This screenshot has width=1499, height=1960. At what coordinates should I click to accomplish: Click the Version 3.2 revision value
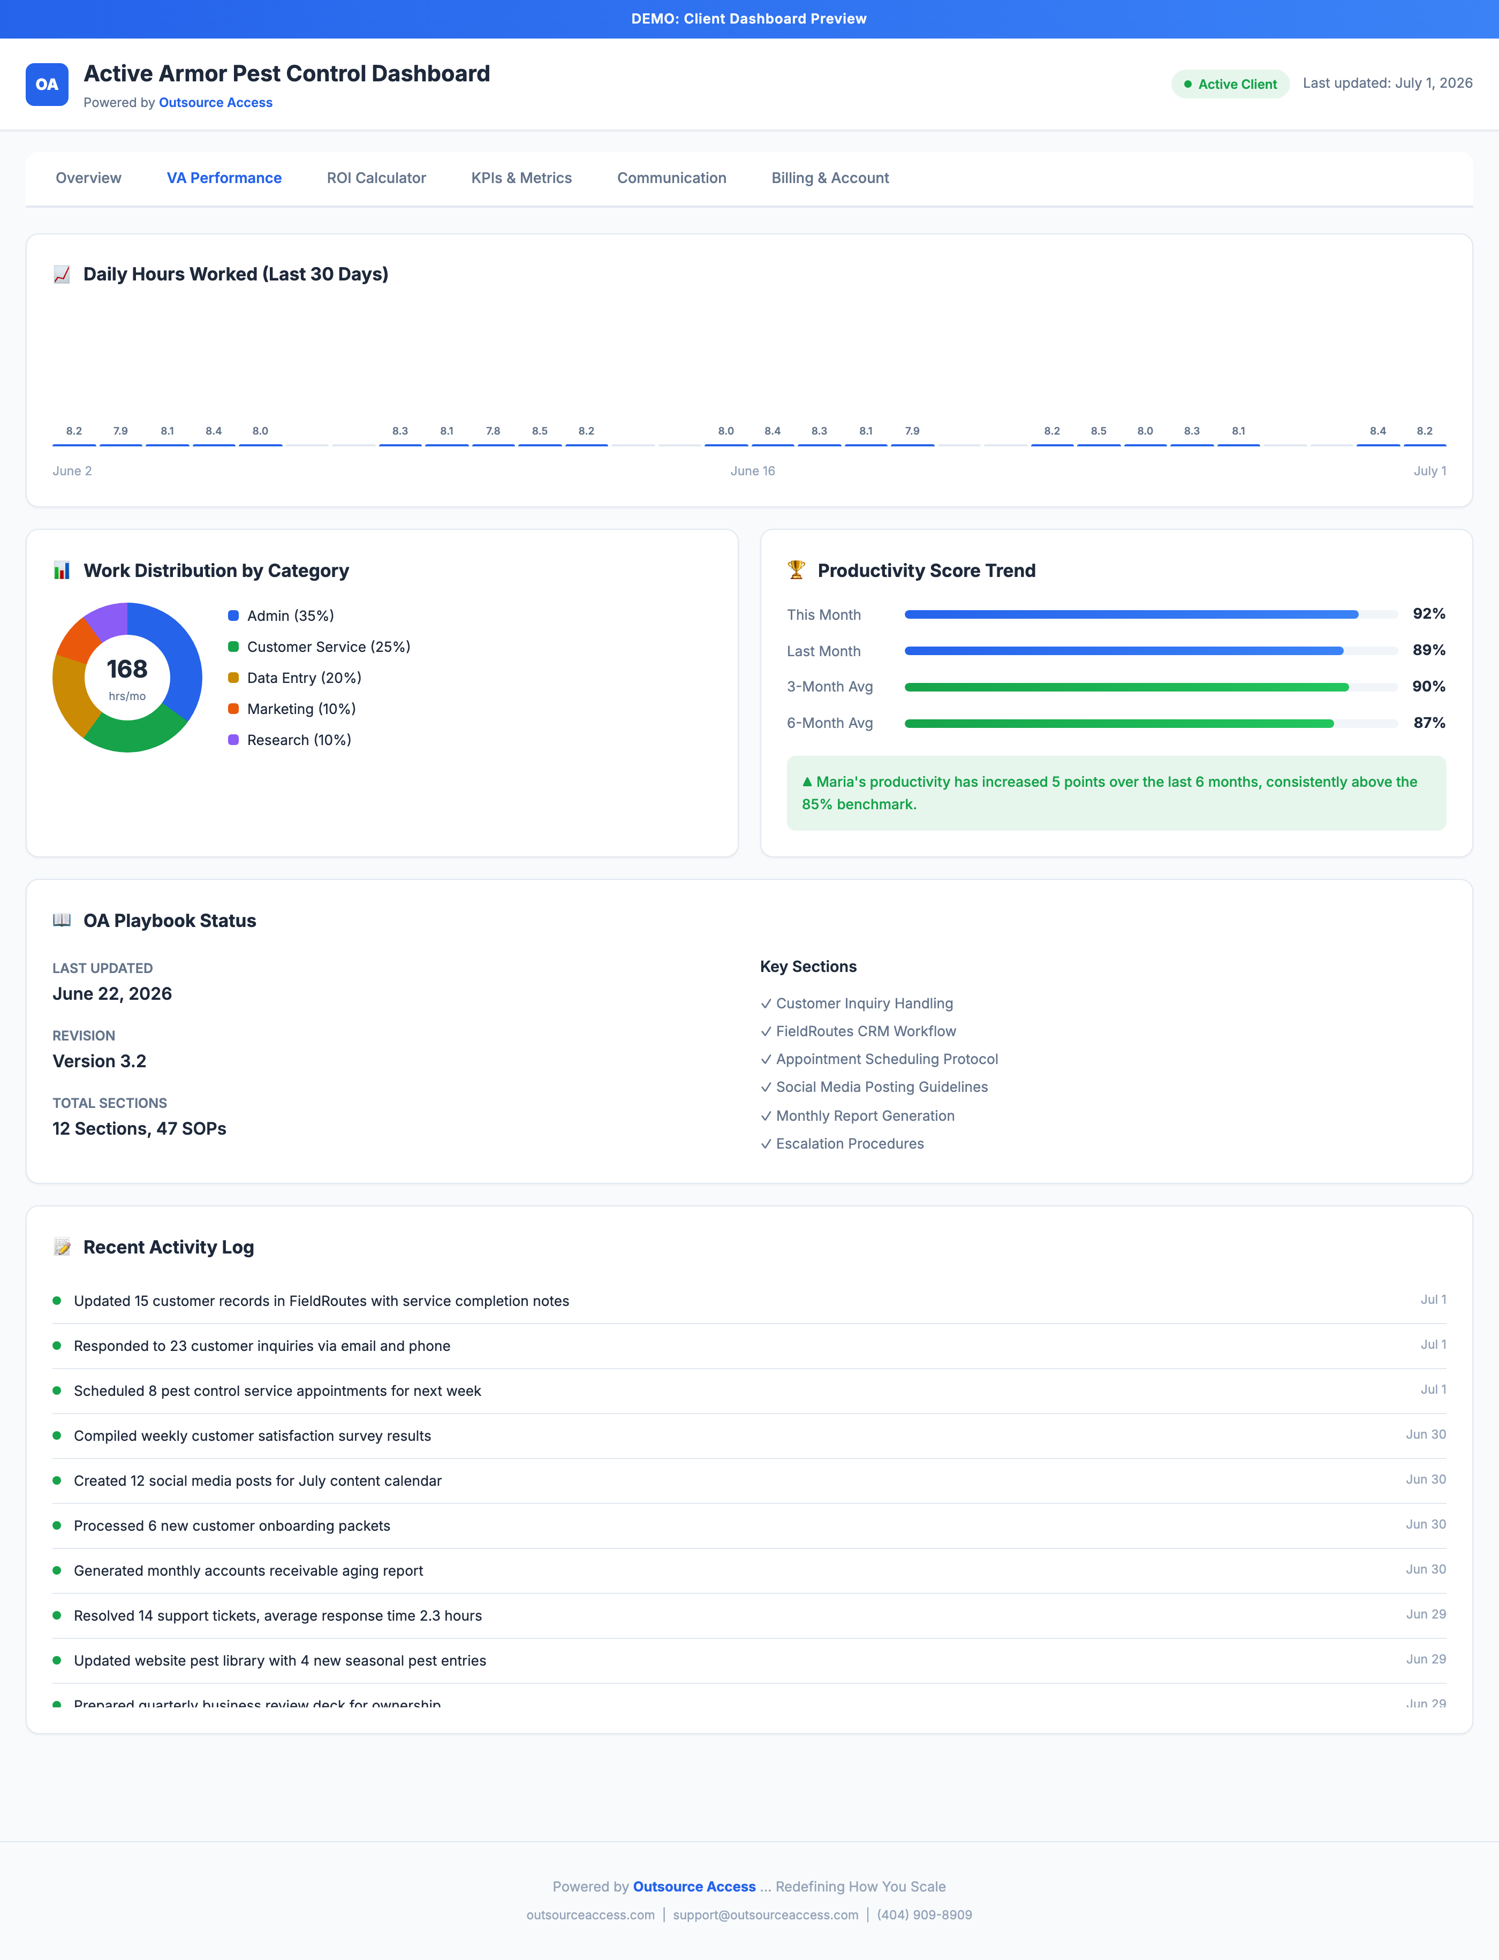tap(99, 1062)
